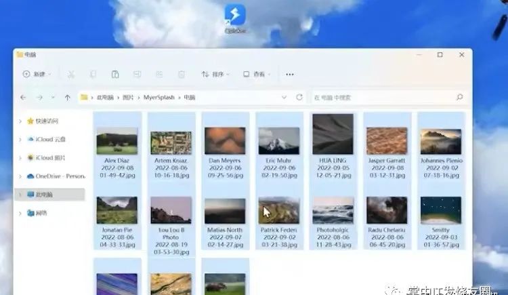Viewport: 508px width, 295px height.
Task: Select the Matias North image thumbnail
Action: 225,212
